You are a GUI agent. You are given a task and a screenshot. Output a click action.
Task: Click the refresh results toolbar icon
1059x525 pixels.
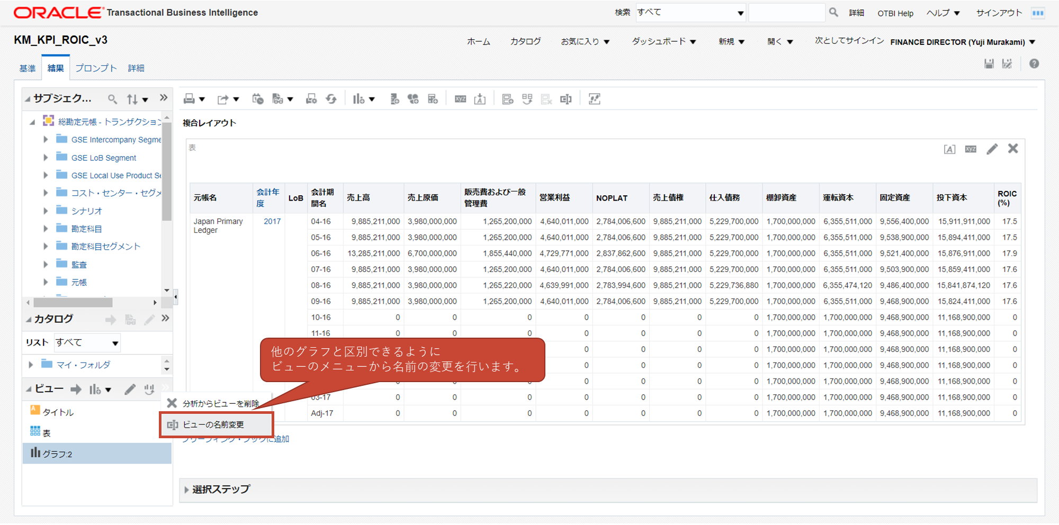click(331, 99)
